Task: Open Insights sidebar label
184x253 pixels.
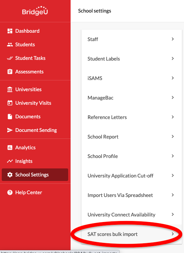Action: [24, 161]
